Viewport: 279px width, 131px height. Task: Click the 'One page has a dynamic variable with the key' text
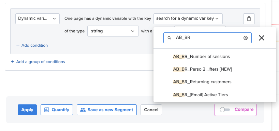pos(108,18)
